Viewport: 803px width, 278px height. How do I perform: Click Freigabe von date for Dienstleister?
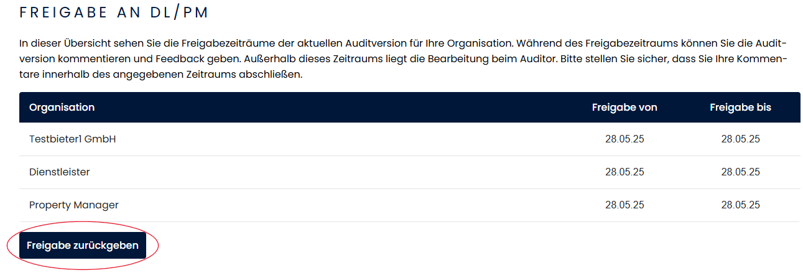pyautogui.click(x=624, y=172)
